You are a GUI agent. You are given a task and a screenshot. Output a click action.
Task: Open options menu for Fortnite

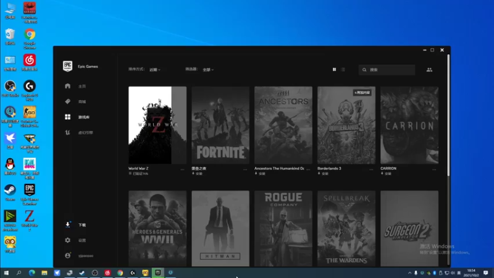click(x=245, y=169)
